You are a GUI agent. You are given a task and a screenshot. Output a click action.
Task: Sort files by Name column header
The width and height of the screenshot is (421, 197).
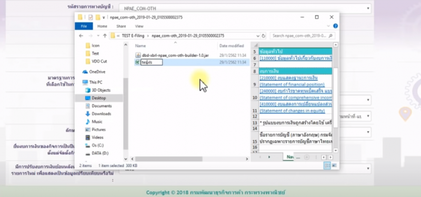(x=141, y=46)
